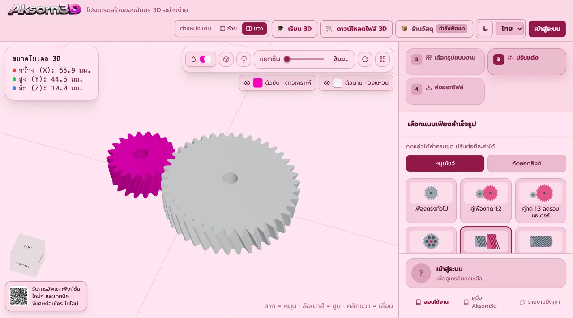Image resolution: width=573 pixels, height=318 pixels.
Task: Select the คู่ทด 1:3 ลดรอบมอเตอร์ preset
Action: 541,201
